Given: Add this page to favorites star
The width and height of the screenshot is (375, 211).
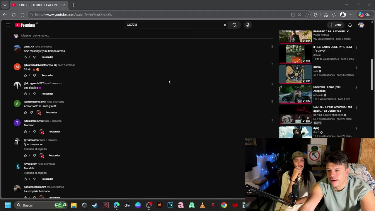Looking at the screenshot, I should [x=307, y=15].
